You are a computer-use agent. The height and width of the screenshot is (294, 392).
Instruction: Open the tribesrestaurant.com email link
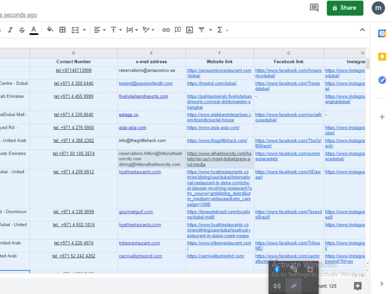pos(139,243)
